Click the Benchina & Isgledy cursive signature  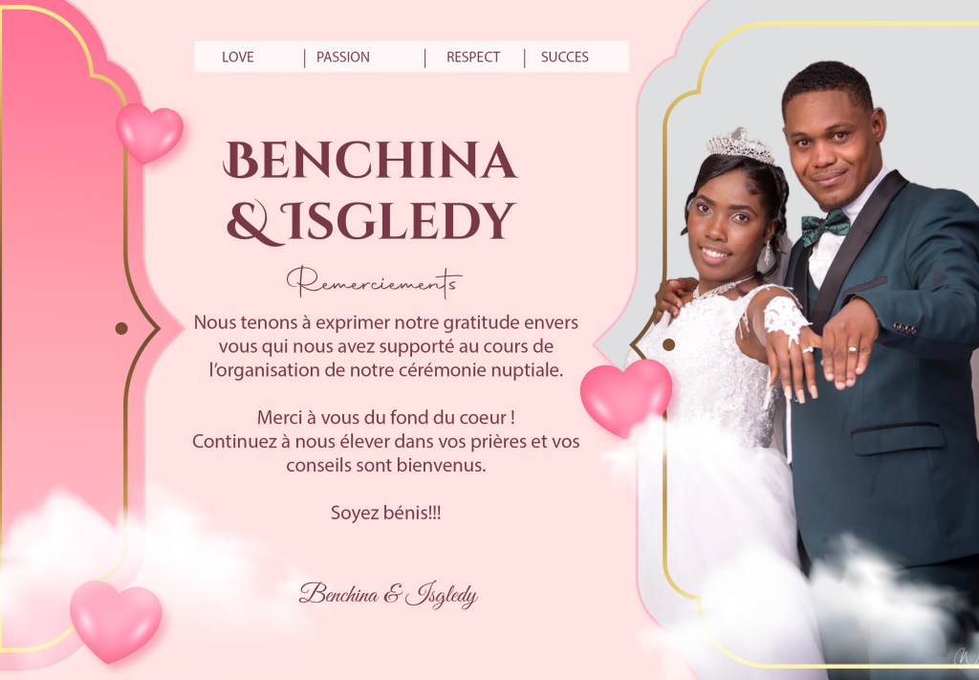[x=388, y=594]
